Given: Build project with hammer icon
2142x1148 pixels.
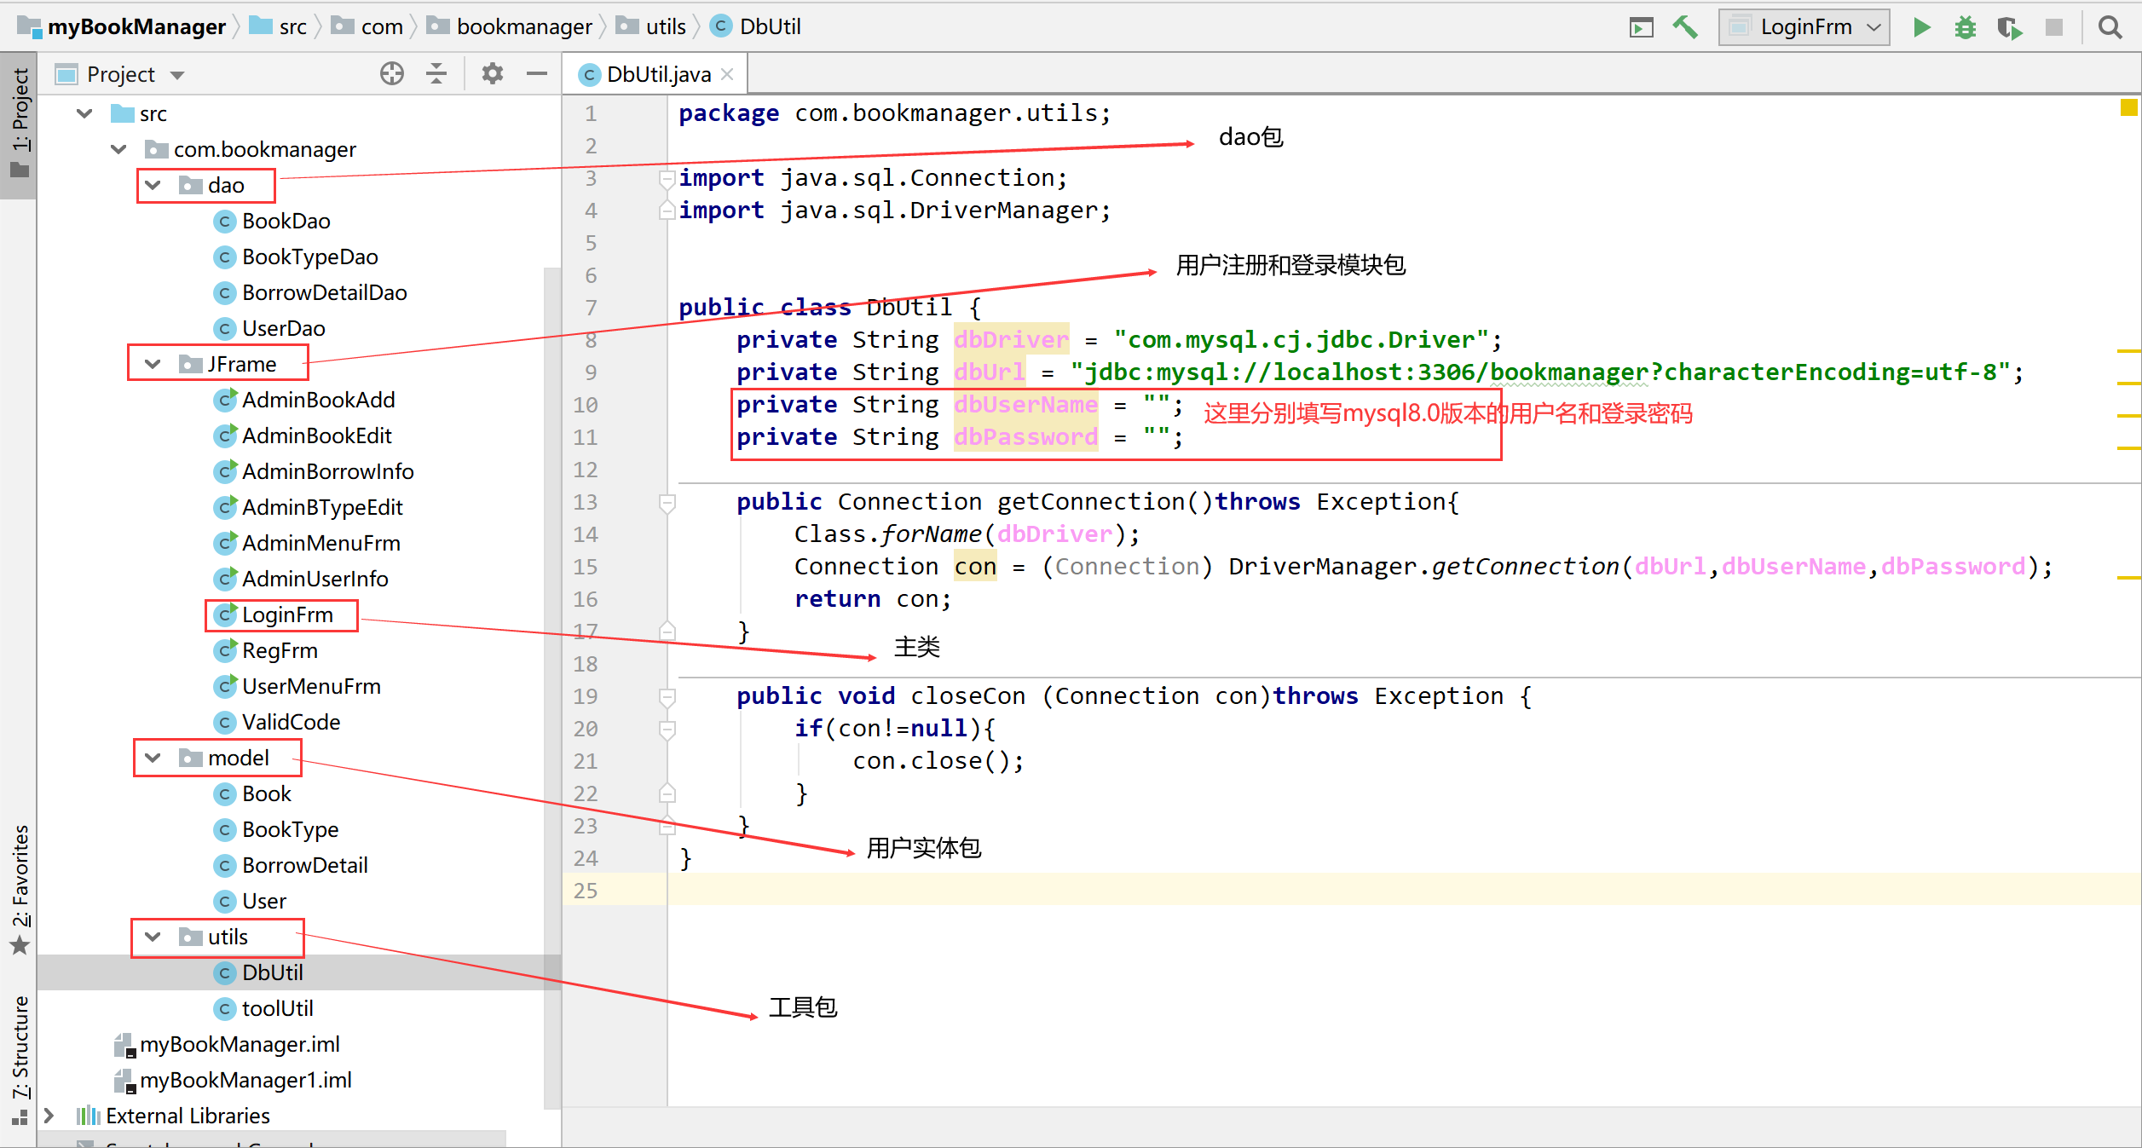Looking at the screenshot, I should click(1685, 27).
